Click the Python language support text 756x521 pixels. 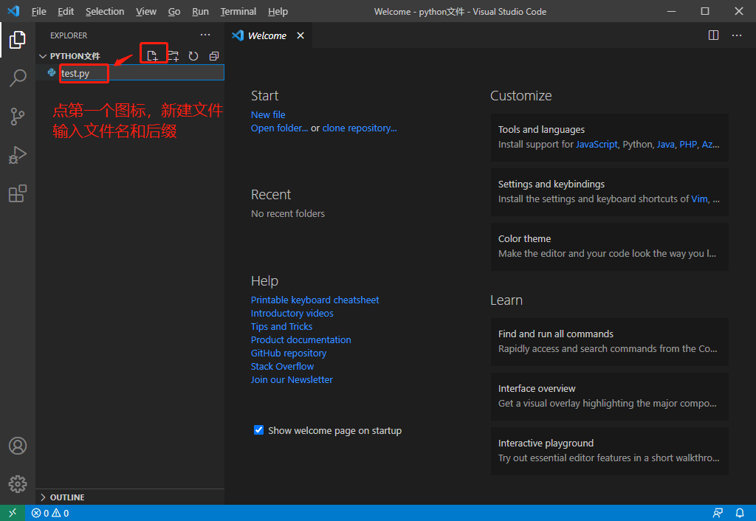[x=638, y=144]
